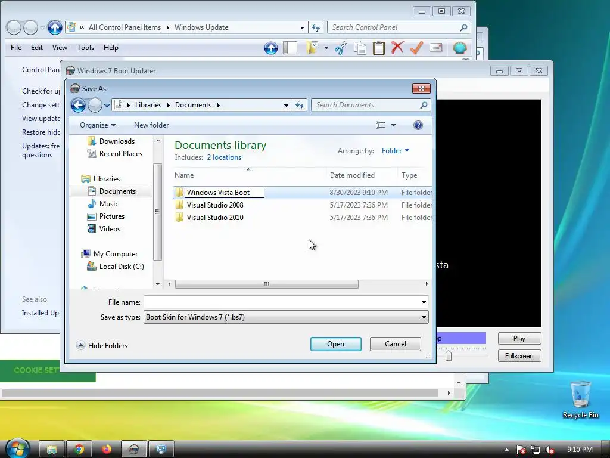This screenshot has width=610, height=458.
Task: Click the blue Up button beside Control Panel address bar
Action: point(55,27)
